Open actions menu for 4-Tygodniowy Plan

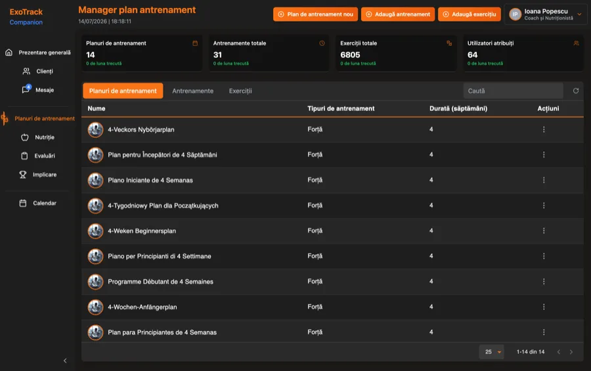coord(544,206)
